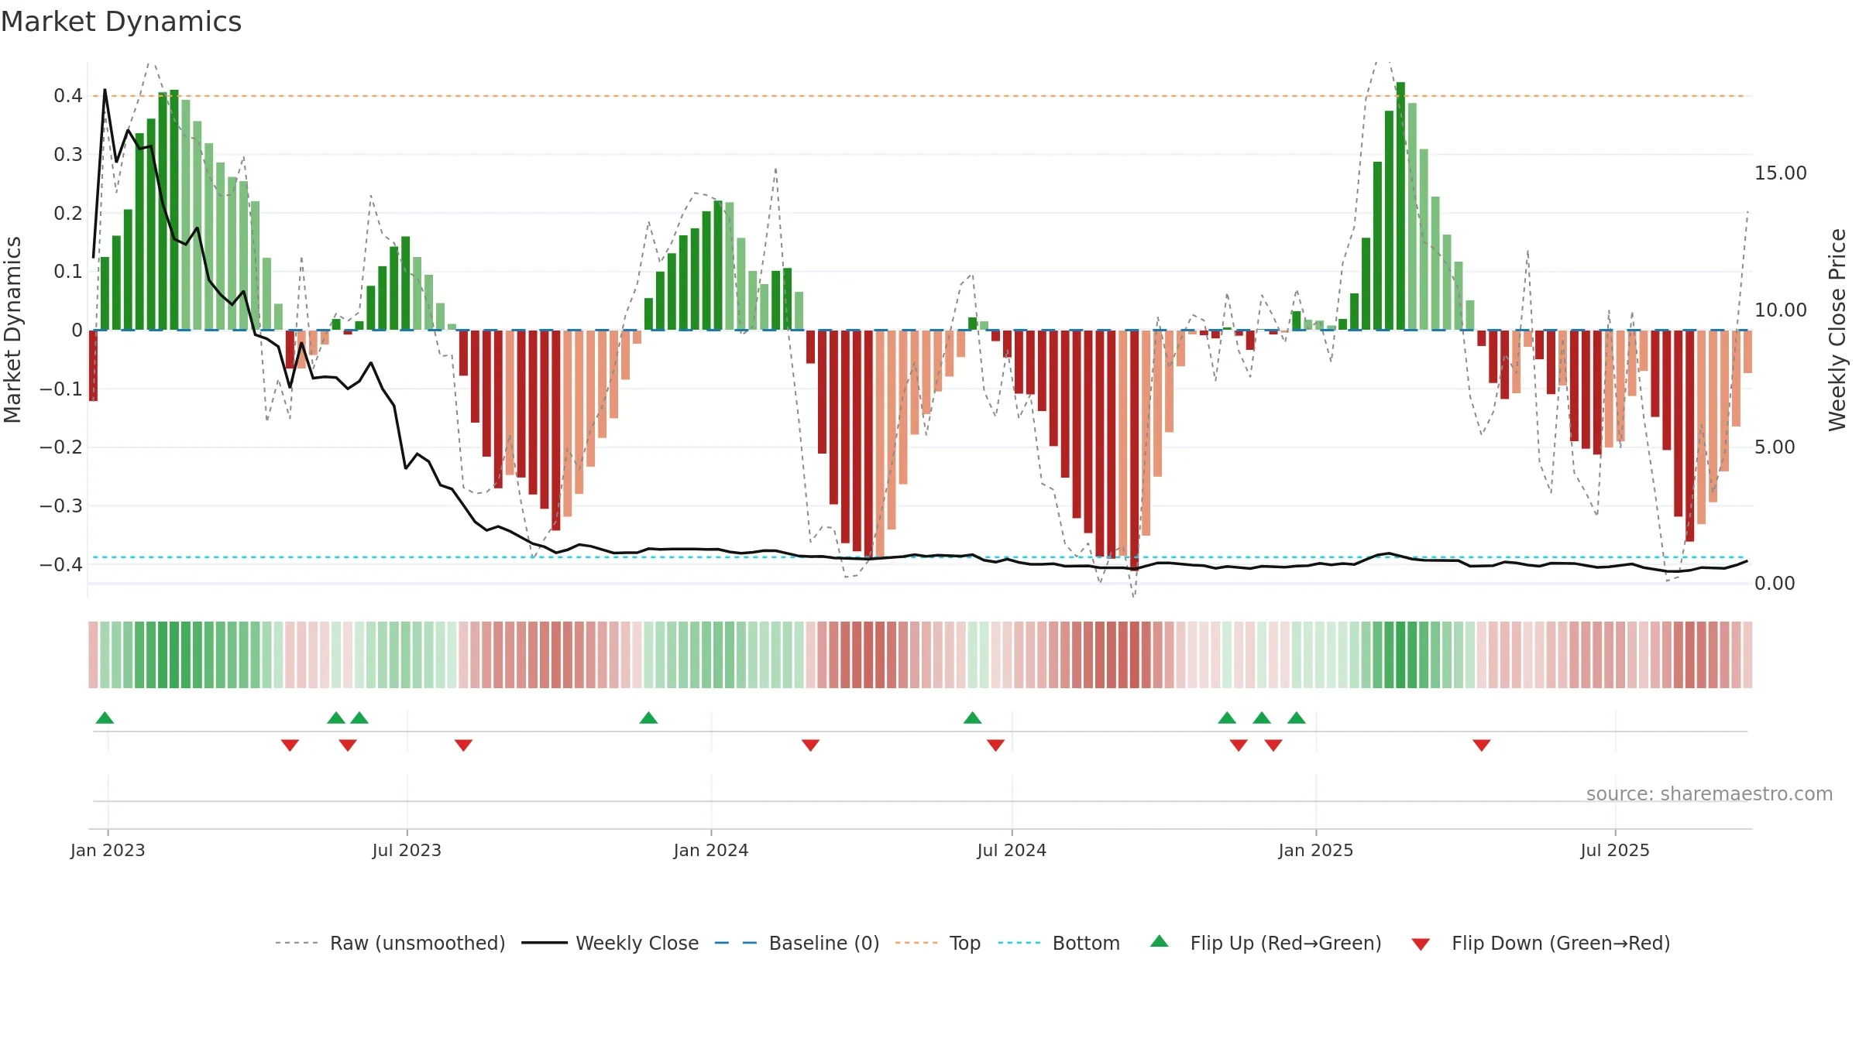Click the −0.4 left axis tick label
Screen dimensions: 1859x1045
(61, 564)
